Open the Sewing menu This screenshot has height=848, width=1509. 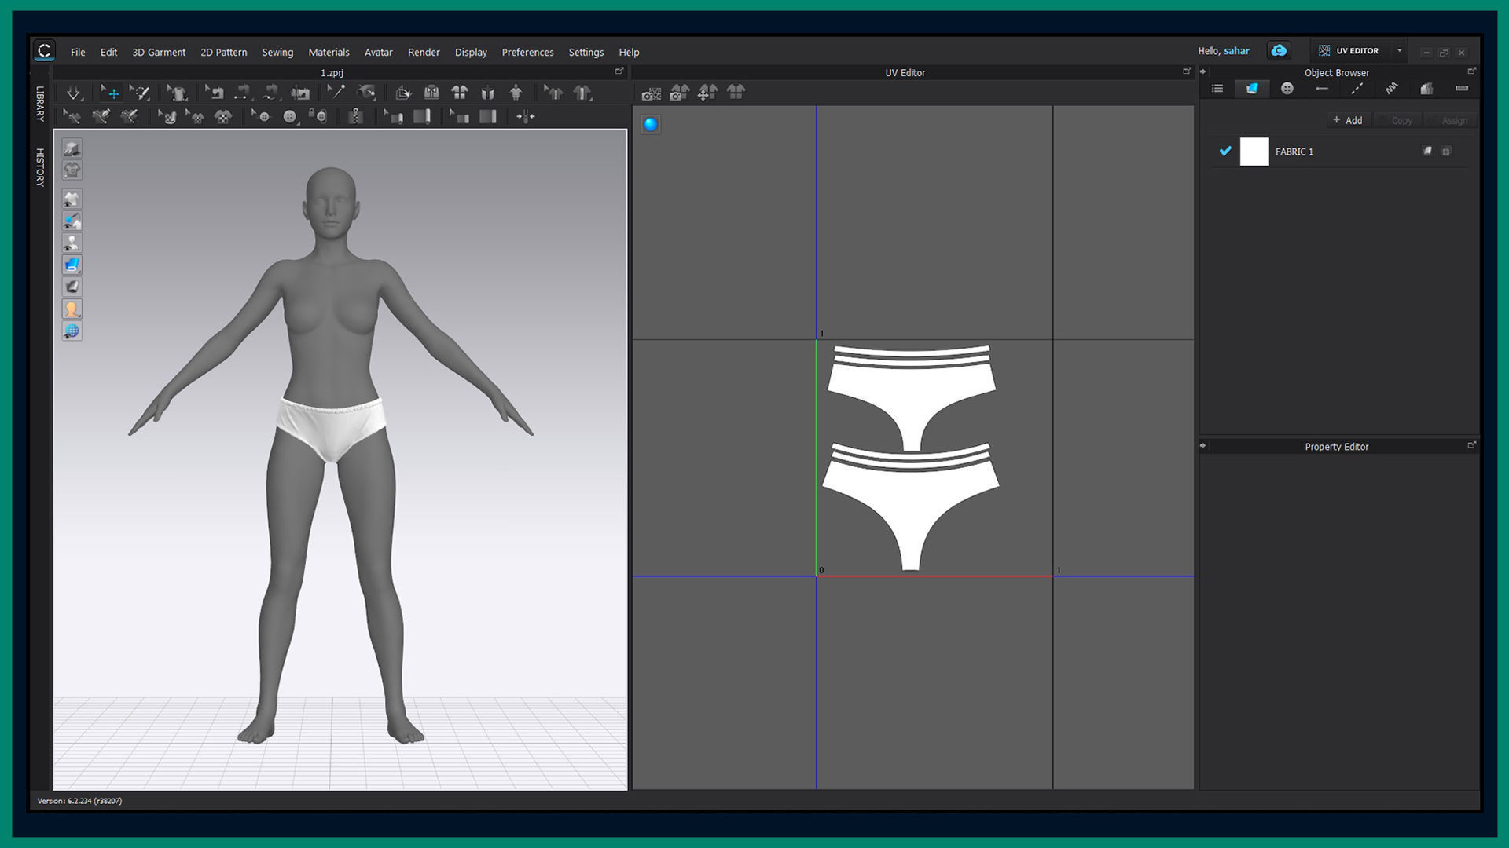click(277, 53)
